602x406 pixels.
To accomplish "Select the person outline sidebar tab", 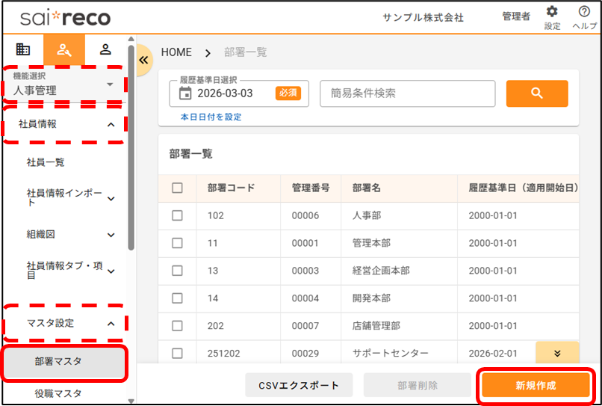I will click(105, 49).
